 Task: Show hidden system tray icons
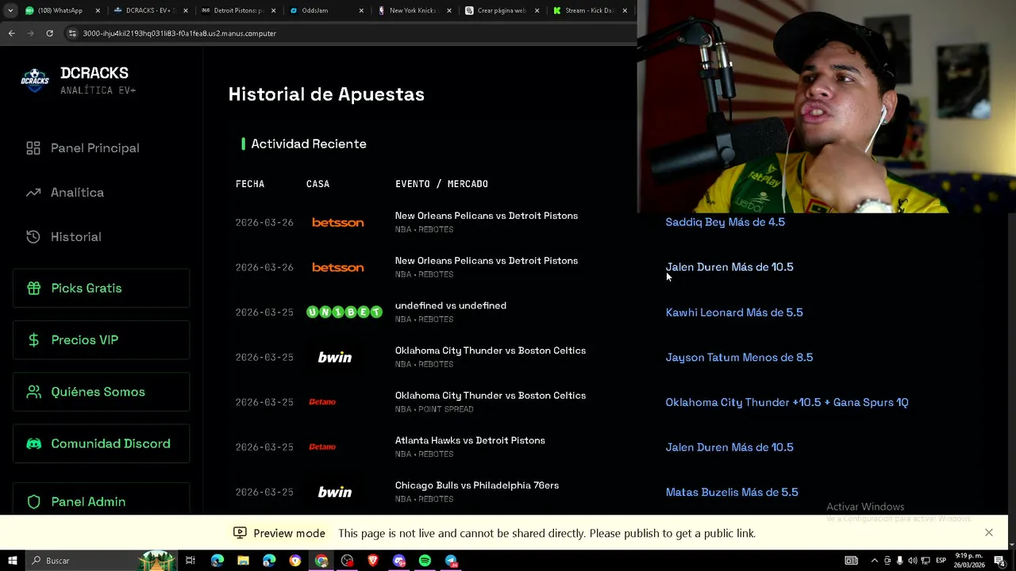click(876, 561)
